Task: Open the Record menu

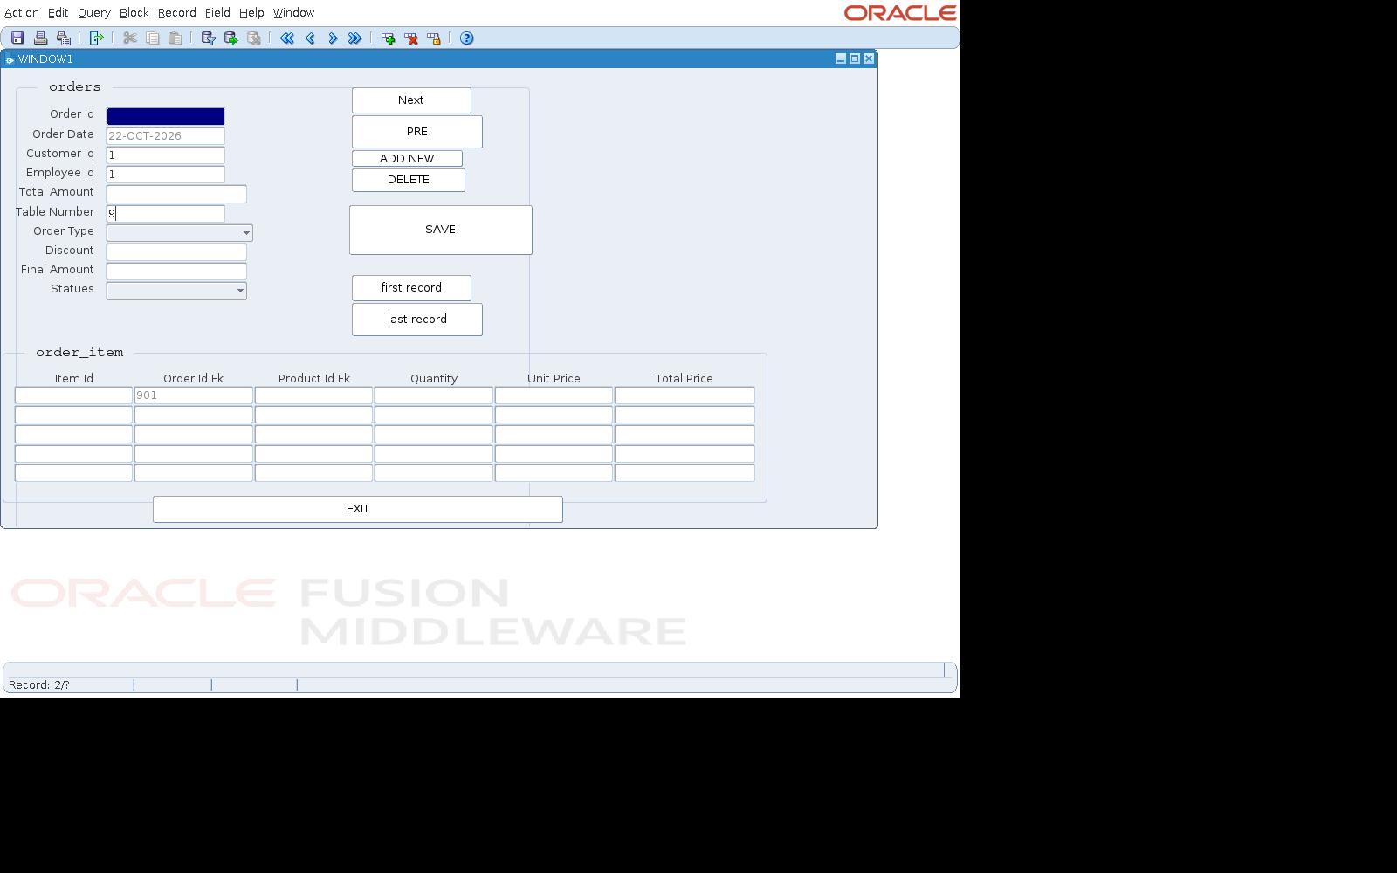Action: [x=177, y=13]
